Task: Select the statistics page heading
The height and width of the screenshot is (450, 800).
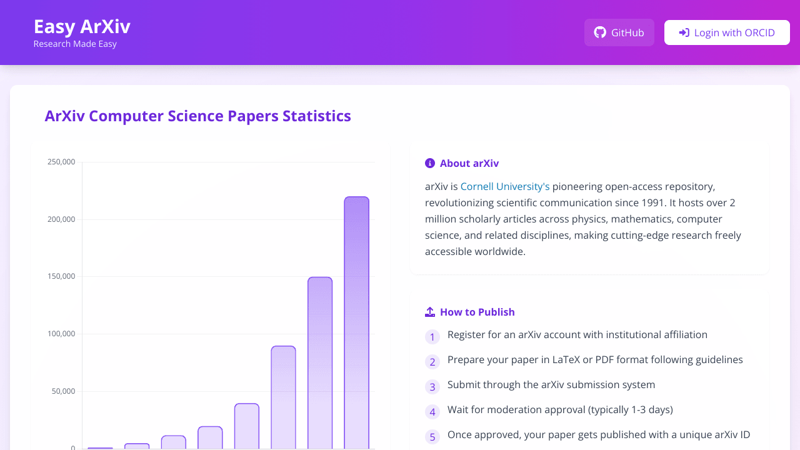Action: (x=197, y=116)
